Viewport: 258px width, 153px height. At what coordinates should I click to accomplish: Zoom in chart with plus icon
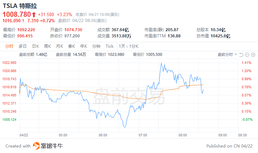coord(253,55)
